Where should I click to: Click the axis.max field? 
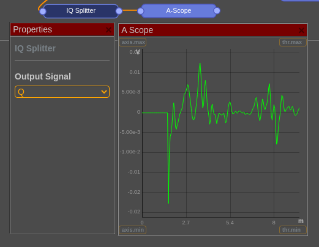pyautogui.click(x=133, y=42)
